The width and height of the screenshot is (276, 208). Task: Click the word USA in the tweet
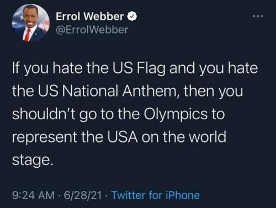[x=123, y=137]
